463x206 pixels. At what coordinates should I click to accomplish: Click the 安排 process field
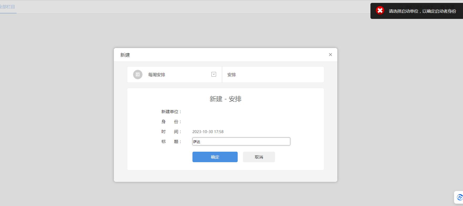(x=273, y=75)
